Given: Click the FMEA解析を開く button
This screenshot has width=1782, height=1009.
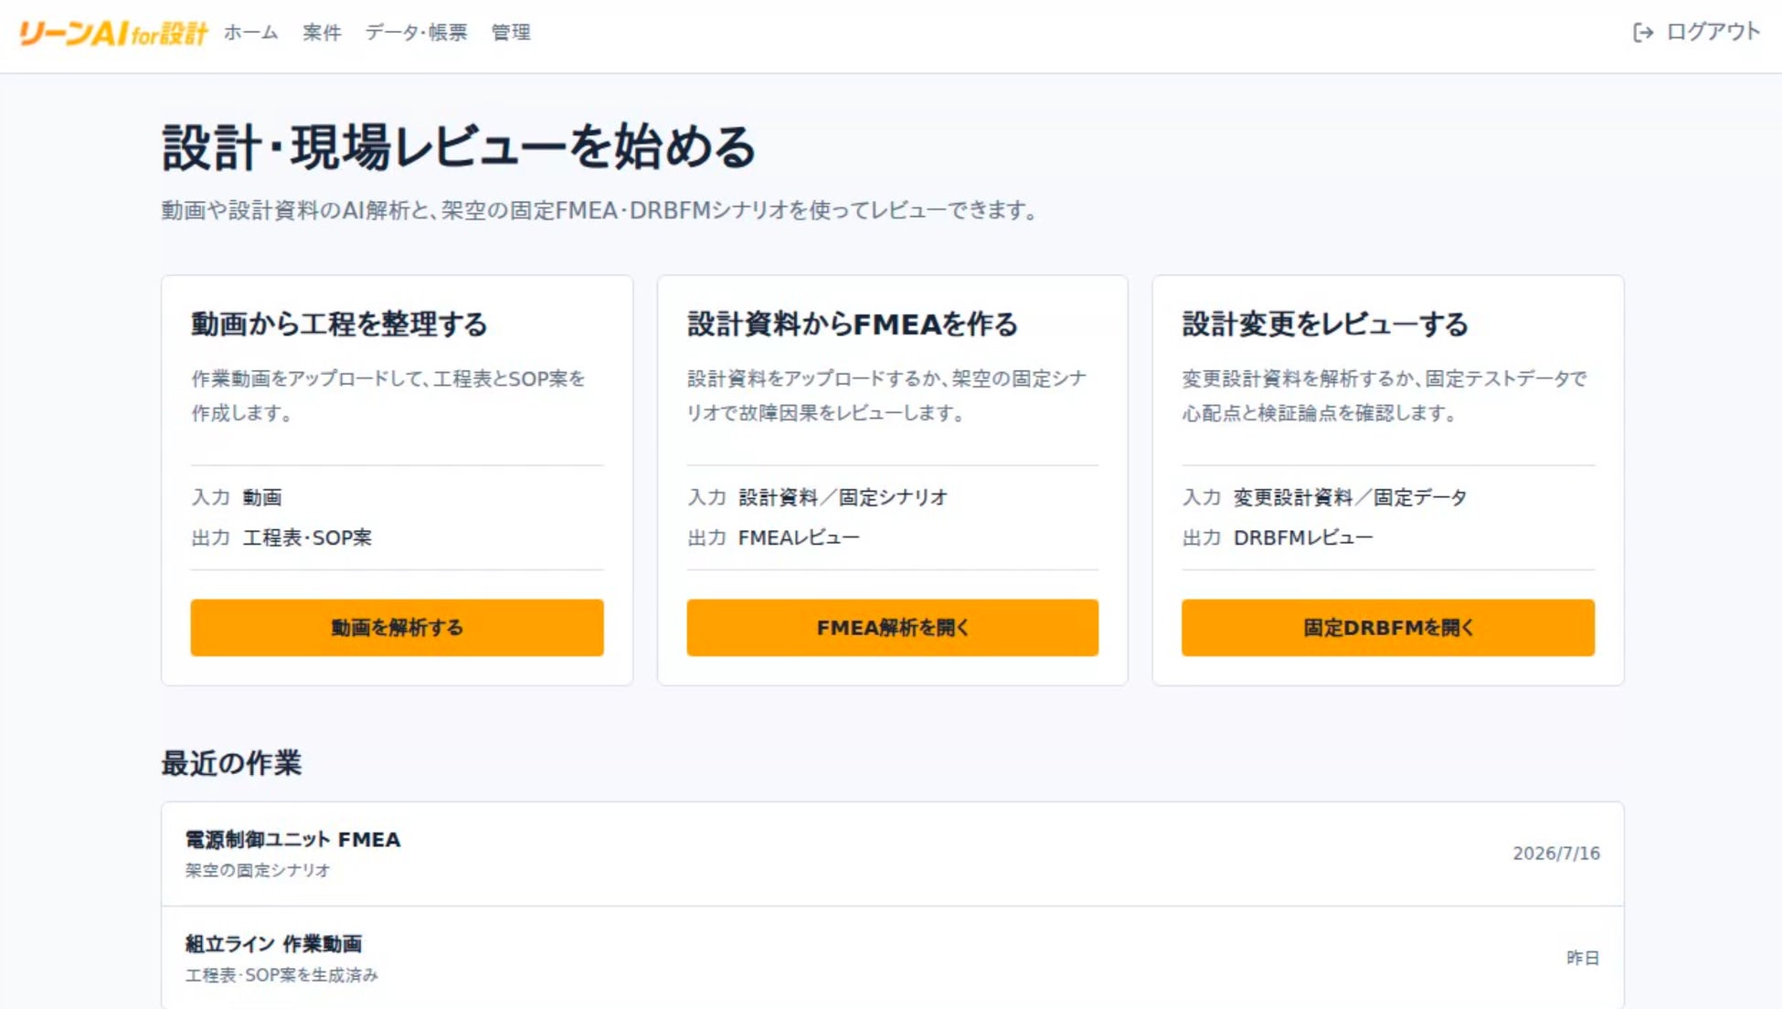Looking at the screenshot, I should (x=893, y=628).
